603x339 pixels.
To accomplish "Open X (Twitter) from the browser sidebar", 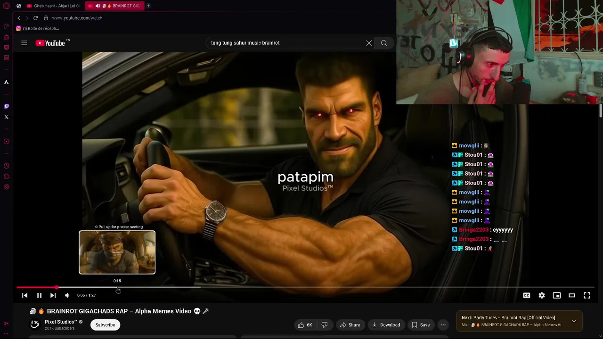I will tap(7, 117).
